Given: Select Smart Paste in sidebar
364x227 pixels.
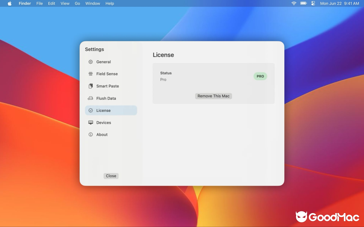Looking at the screenshot, I should click(x=111, y=86).
